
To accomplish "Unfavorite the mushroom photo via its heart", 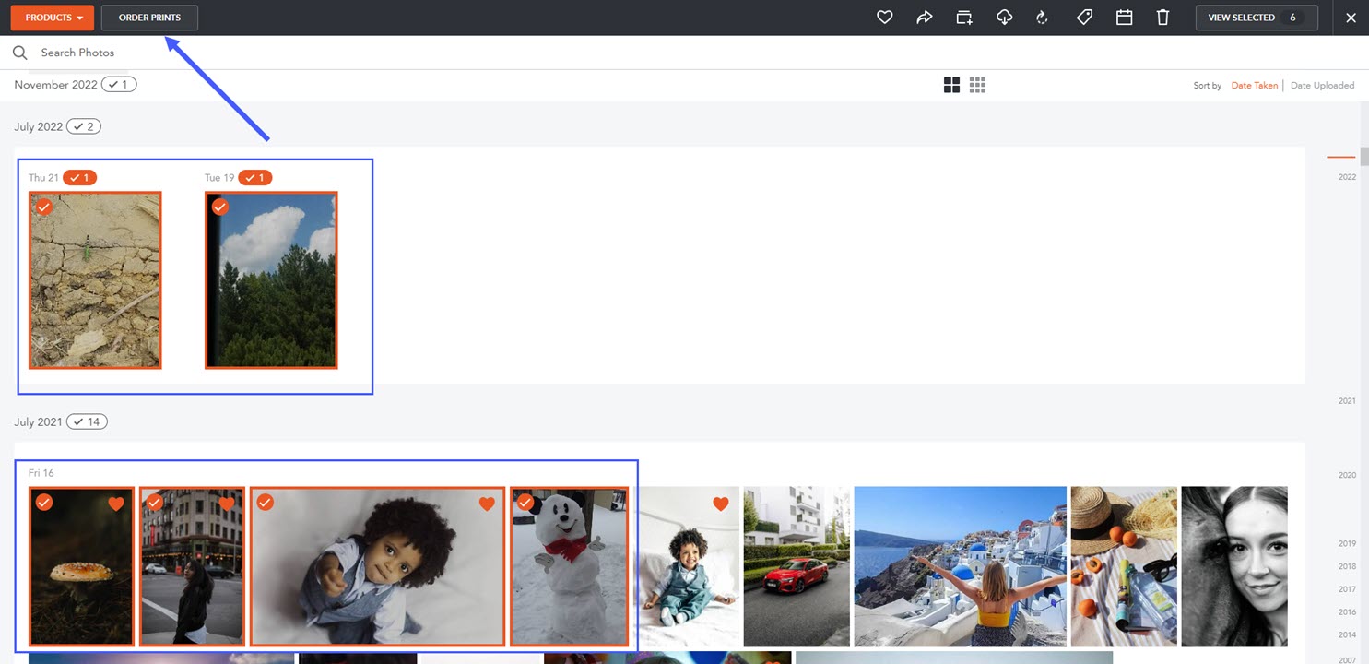I will tap(116, 504).
